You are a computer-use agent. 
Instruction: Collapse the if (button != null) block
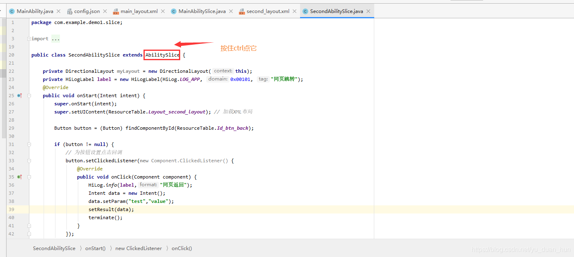pyautogui.click(x=29, y=144)
